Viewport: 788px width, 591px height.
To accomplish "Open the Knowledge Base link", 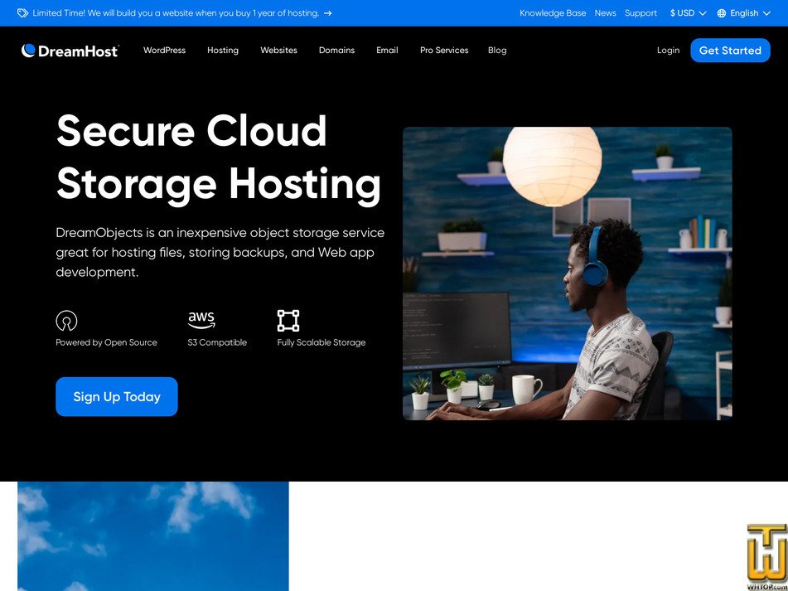I will [553, 13].
